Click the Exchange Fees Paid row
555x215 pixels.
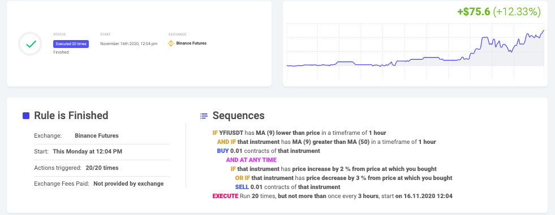pos(102,183)
